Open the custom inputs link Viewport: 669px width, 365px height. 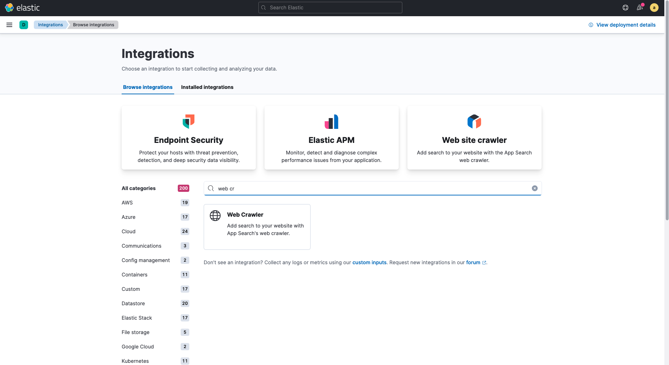click(x=369, y=262)
